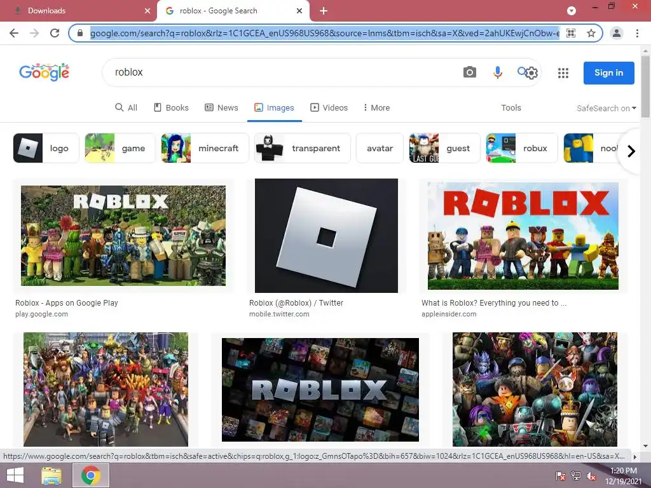Click the forward navigation arrow
Viewport: 651px width, 488px height.
(34, 33)
